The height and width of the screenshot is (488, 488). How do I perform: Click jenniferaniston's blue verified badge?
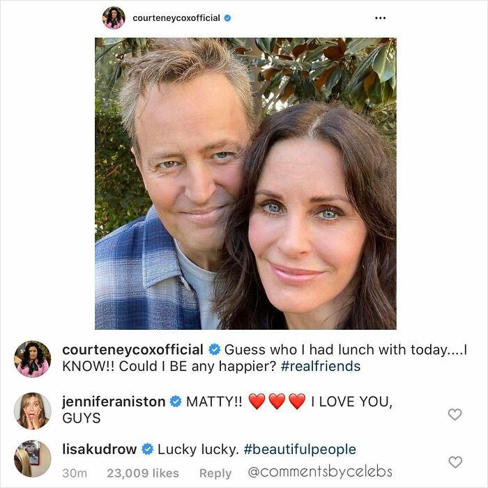176,401
